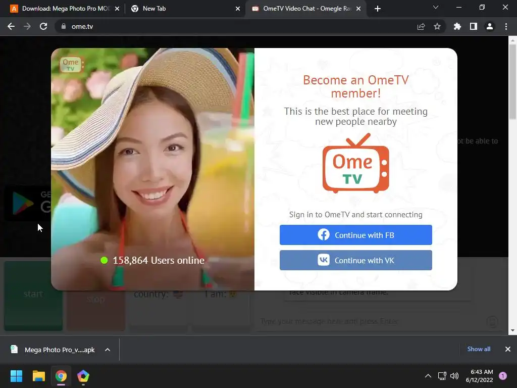Open File Explorer from the taskbar
Viewport: 517px width, 388px height.
[x=38, y=376]
